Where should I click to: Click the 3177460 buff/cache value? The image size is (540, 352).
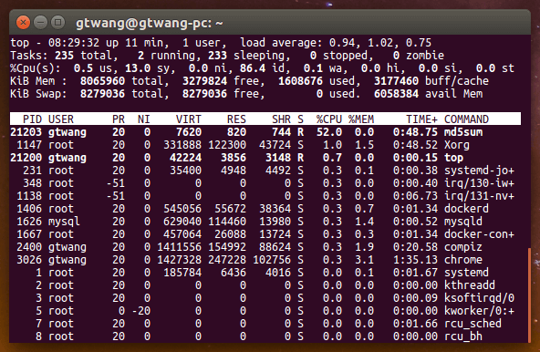(396, 81)
